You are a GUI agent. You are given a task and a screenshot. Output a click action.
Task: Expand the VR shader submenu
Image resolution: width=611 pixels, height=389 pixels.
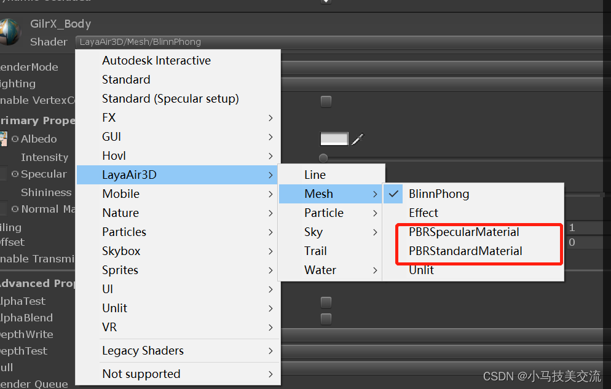coord(178,328)
